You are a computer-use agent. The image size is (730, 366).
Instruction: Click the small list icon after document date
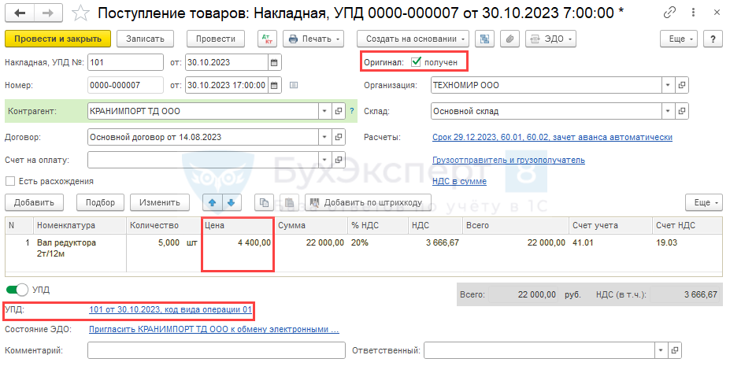pyautogui.click(x=293, y=85)
